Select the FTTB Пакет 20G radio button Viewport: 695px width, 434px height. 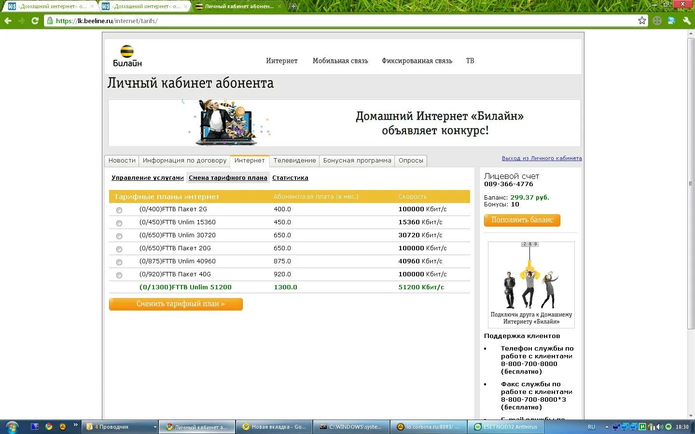[119, 249]
